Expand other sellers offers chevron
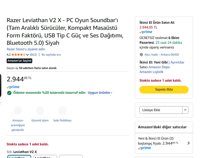 [188, 143]
